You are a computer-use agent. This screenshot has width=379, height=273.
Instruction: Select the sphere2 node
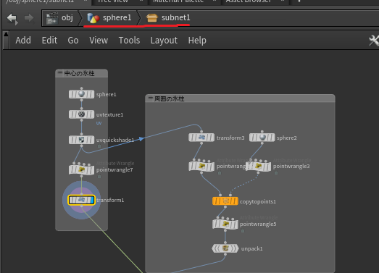point(262,138)
